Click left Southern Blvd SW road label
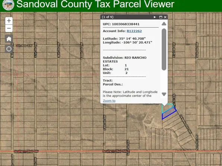The width and height of the screenshot is (222, 166). click(x=26, y=151)
